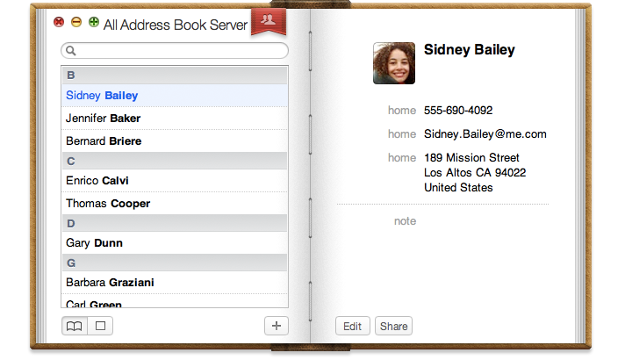
Task: Open Barbara Graziani's contact
Action: click(x=108, y=283)
